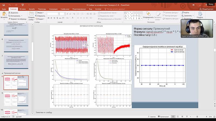Click the Paste (Вставить) icon
Image resolution: width=216 pixels, height=121 pixels.
[4, 15]
